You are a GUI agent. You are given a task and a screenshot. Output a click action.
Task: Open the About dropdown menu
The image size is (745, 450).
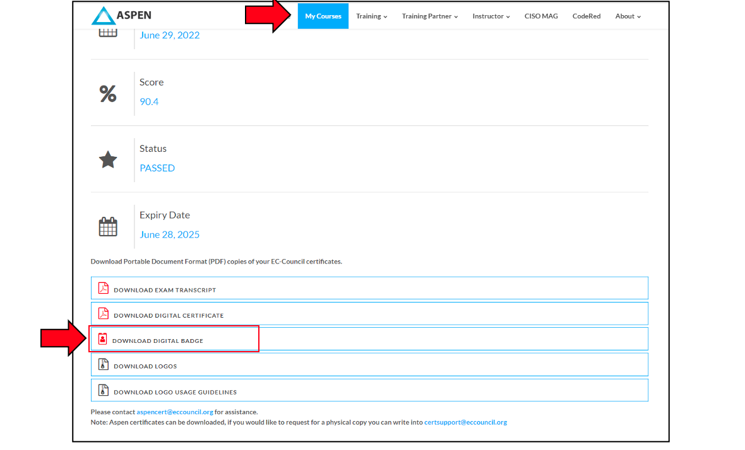tap(628, 16)
